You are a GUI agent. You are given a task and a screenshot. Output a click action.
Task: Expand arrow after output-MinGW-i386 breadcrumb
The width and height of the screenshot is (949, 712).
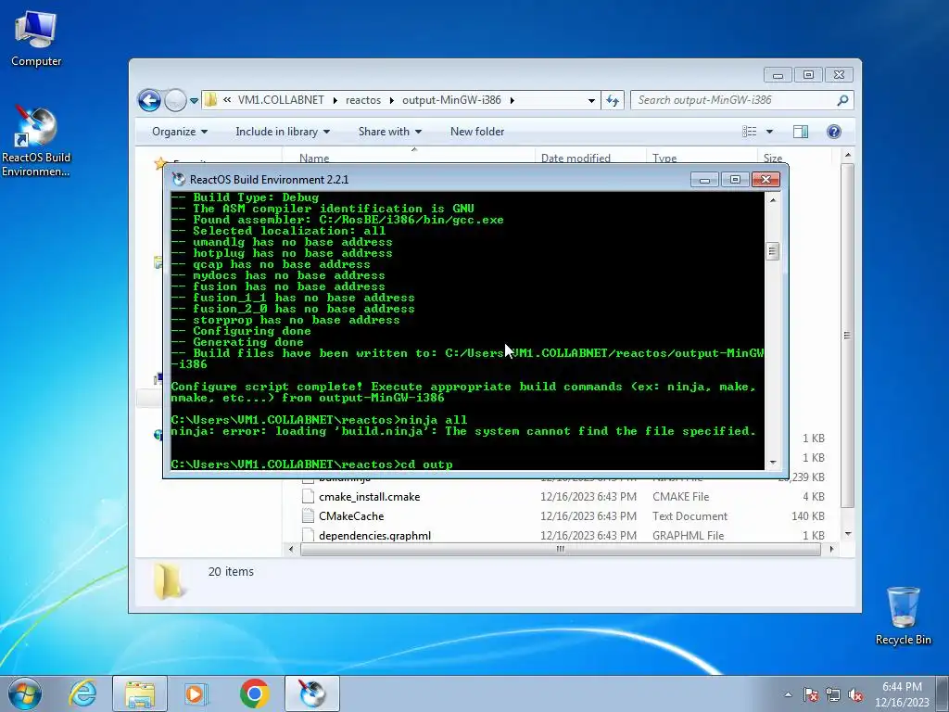(512, 100)
